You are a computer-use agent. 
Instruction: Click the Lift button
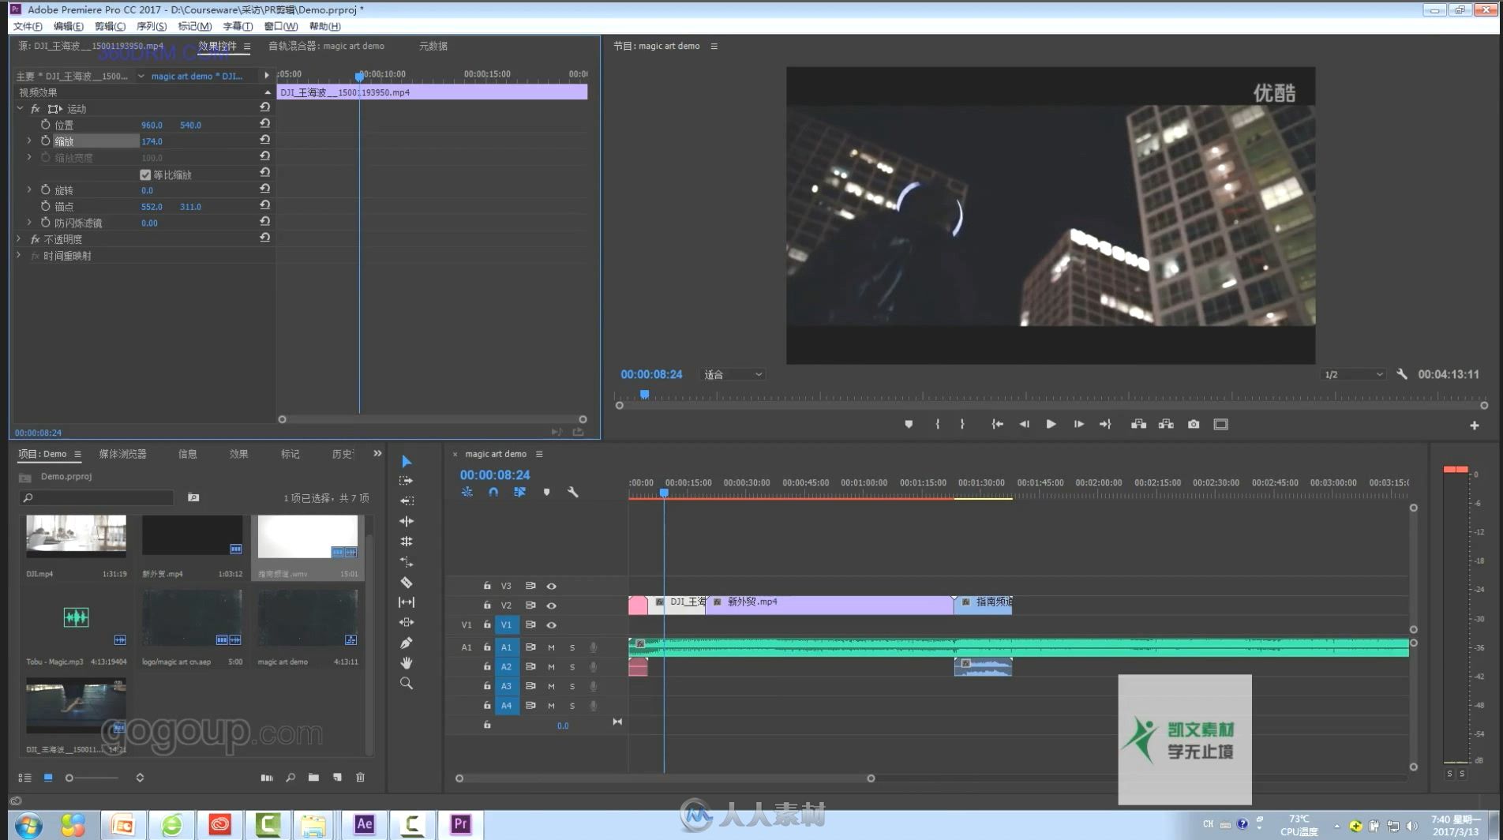pos(1138,424)
